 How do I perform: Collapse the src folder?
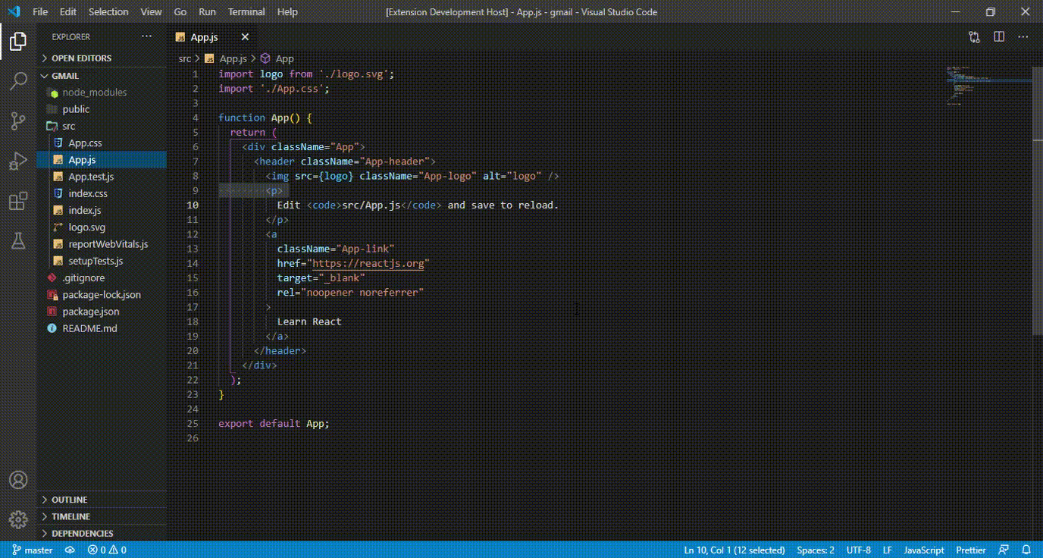102,126
